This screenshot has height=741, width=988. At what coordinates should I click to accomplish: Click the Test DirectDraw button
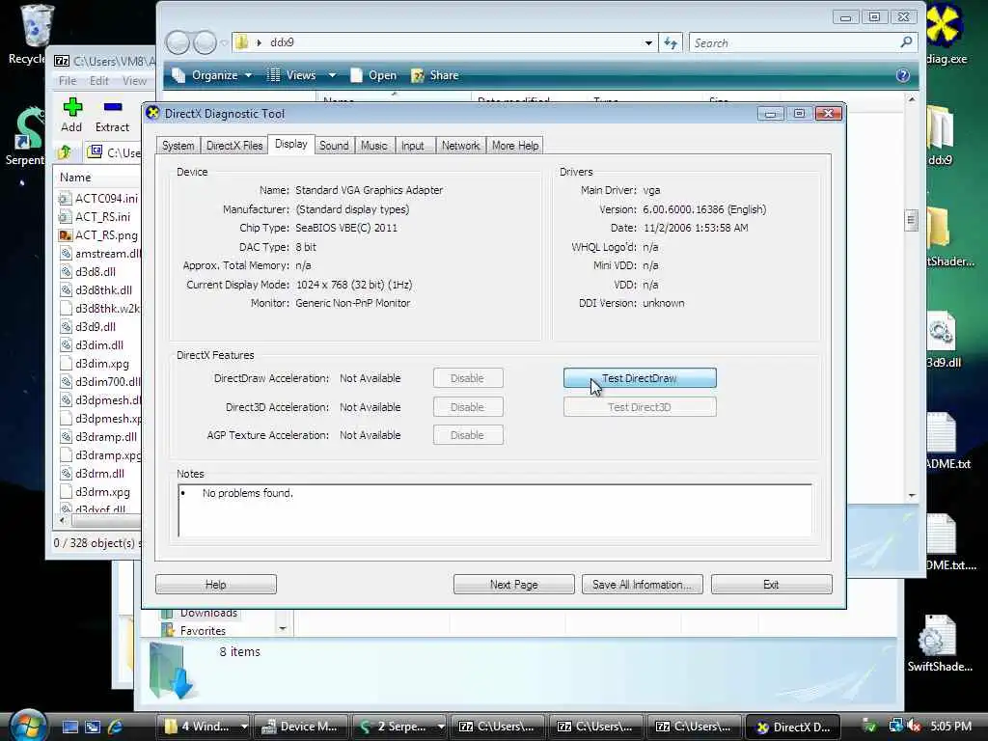(640, 378)
